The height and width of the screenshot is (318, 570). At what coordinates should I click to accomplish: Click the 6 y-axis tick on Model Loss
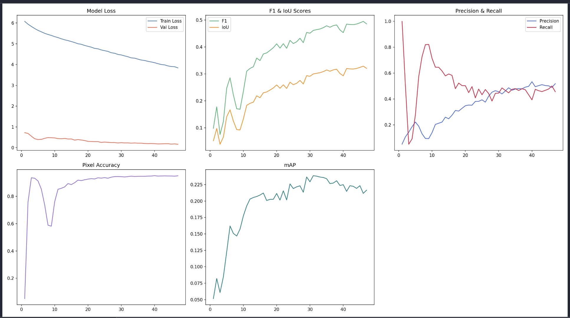click(x=13, y=23)
